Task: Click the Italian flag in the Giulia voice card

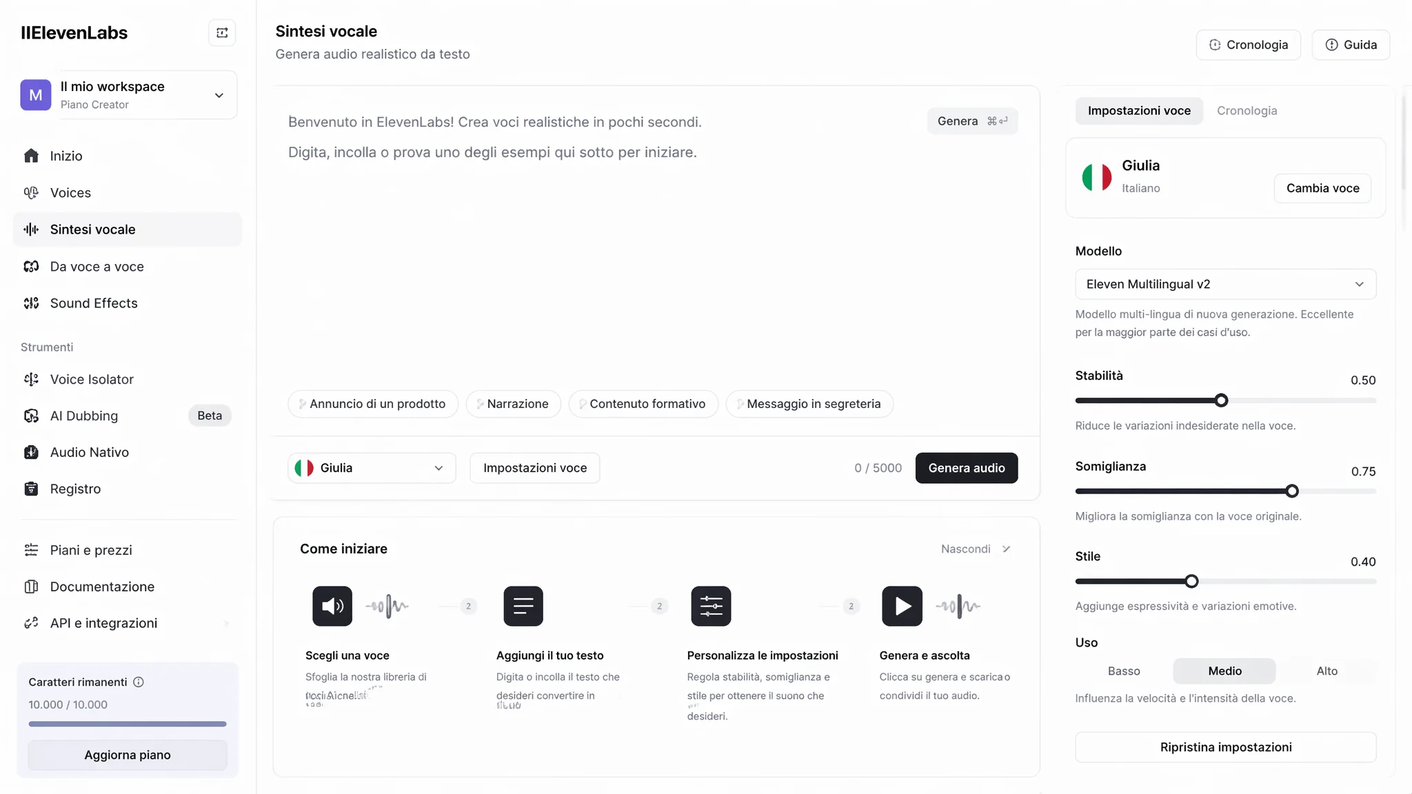Action: (1097, 177)
